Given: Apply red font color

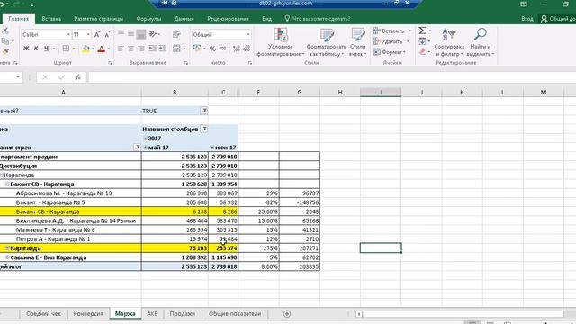Looking at the screenshot, I should 102,49.
